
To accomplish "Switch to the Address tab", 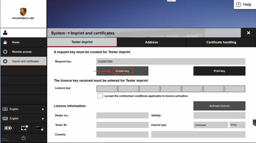I will click(151, 42).
